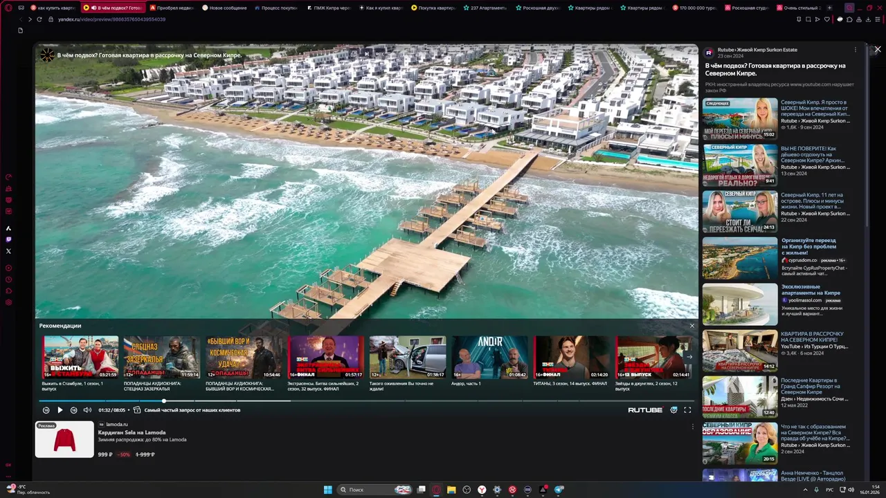Image resolution: width=886 pixels, height=498 pixels.
Task: Switch to ПМЖ Кипра tab
Action: click(329, 8)
